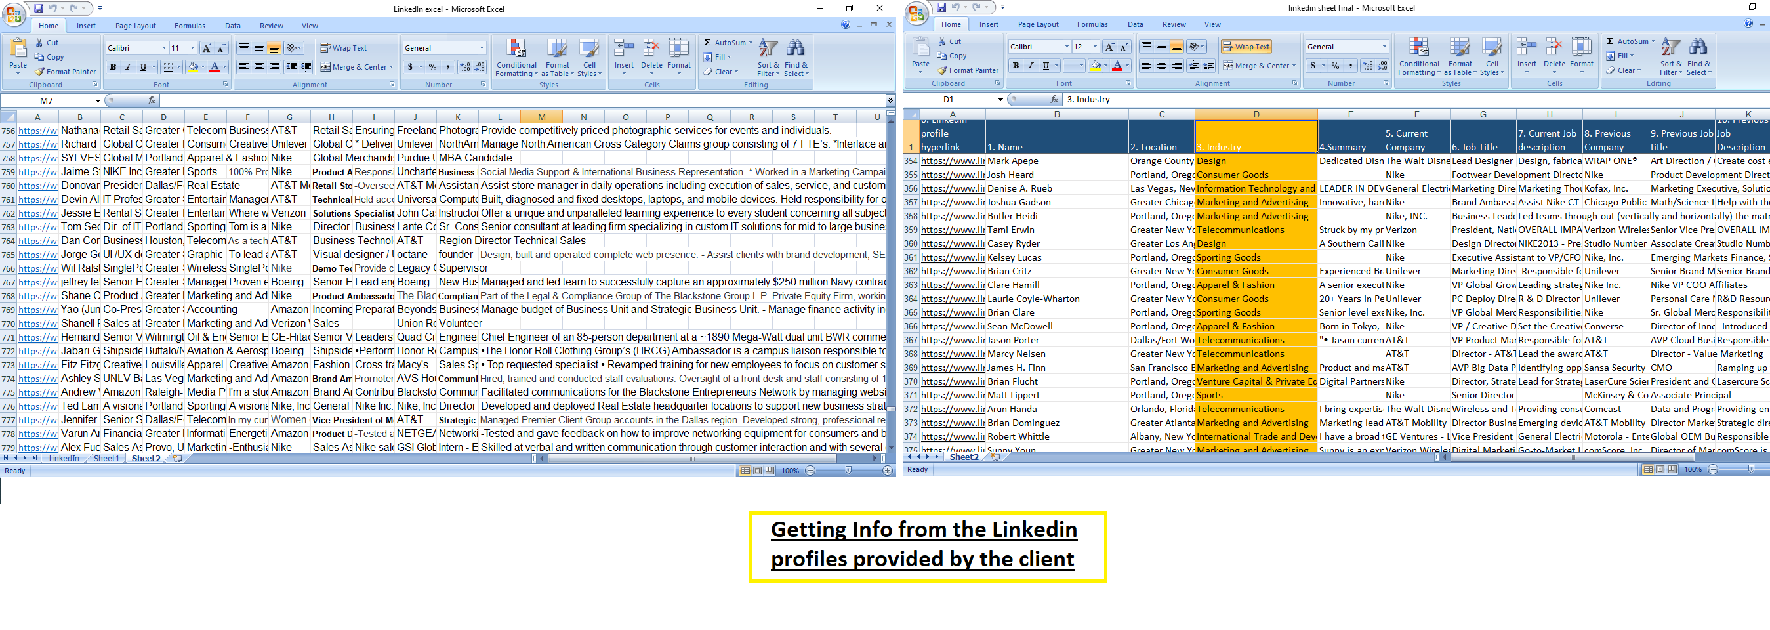Open Cell Styles in the LinkedIn excel window
1770x630 pixels.
click(590, 58)
